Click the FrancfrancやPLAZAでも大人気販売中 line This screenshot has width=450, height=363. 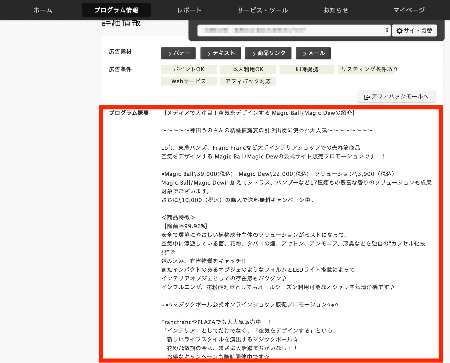click(x=217, y=322)
